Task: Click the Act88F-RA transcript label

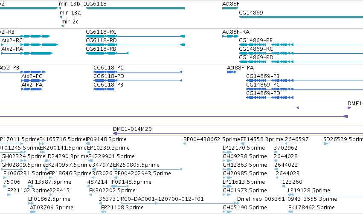Action: [236, 32]
